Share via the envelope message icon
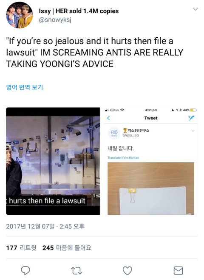This screenshot has height=280, width=204. pyautogui.click(x=178, y=271)
